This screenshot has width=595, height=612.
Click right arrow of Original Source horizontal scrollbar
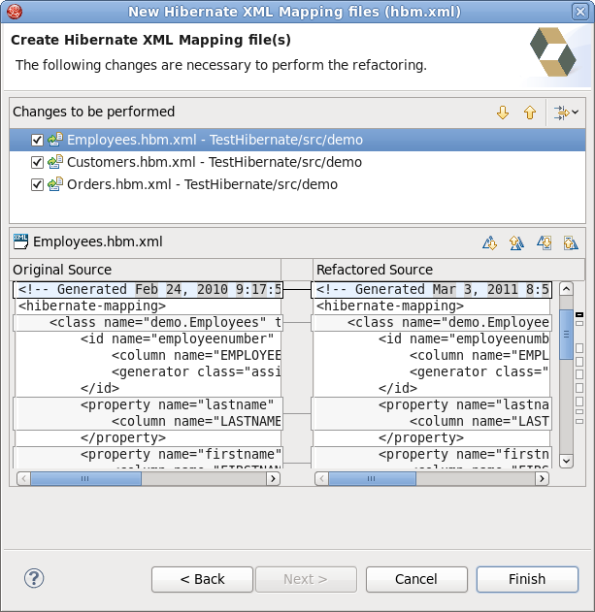click(274, 478)
